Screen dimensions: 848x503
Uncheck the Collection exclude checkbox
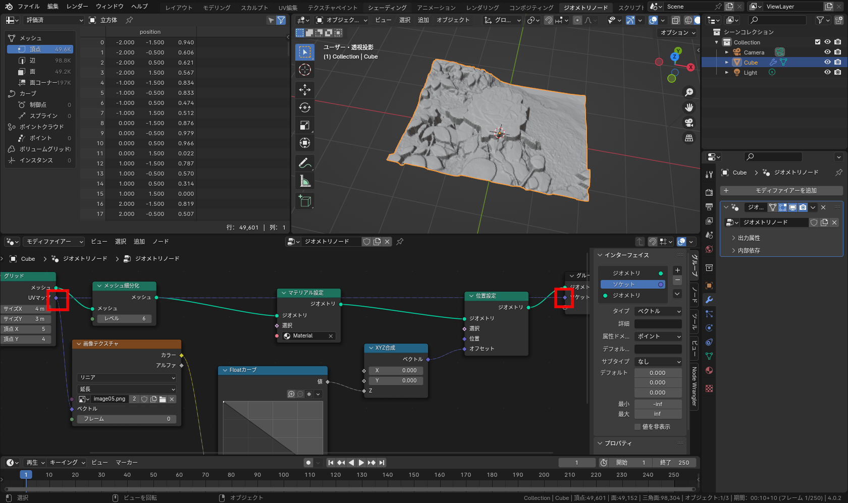tap(818, 42)
